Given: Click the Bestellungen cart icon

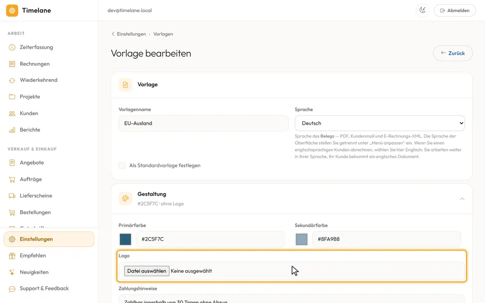Looking at the screenshot, I should [12, 213].
